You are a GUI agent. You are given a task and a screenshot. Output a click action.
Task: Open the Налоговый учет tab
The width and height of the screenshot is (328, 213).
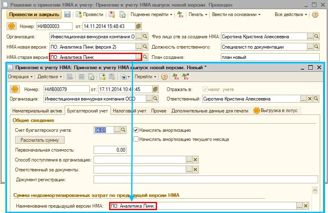point(129,111)
